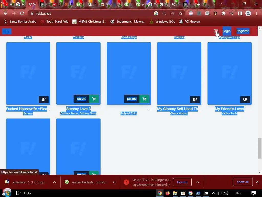Close the downloads bar
The height and width of the screenshot is (197, 262).
[257, 182]
